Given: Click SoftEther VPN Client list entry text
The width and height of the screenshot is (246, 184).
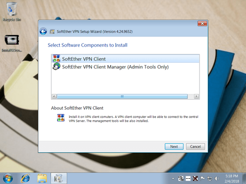Looking at the screenshot, I should 84,59.
